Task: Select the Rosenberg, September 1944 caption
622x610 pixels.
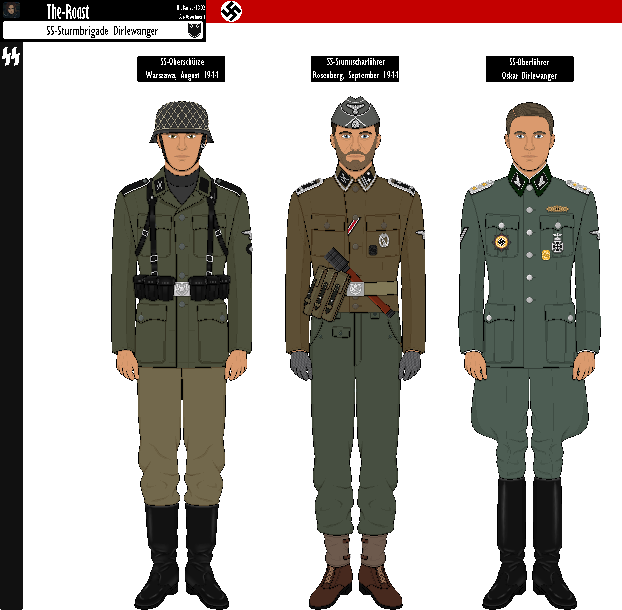Action: tap(355, 75)
